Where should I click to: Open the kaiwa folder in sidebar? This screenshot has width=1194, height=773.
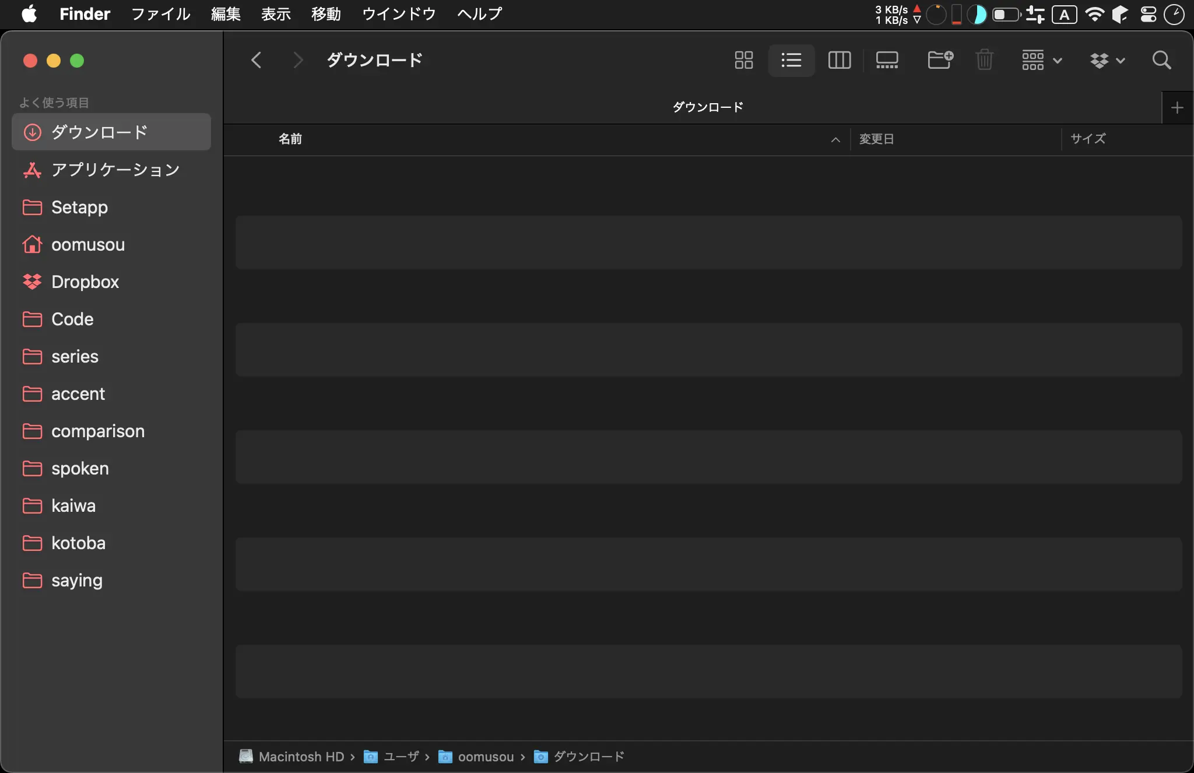(x=111, y=505)
